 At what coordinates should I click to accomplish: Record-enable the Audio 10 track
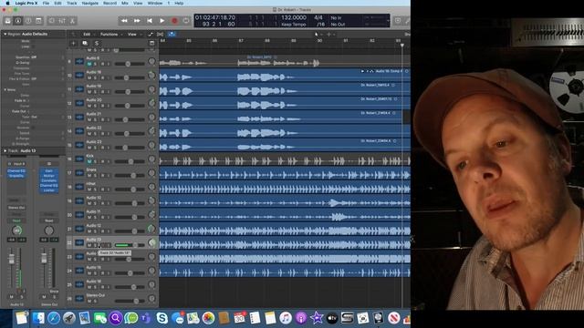102,203
